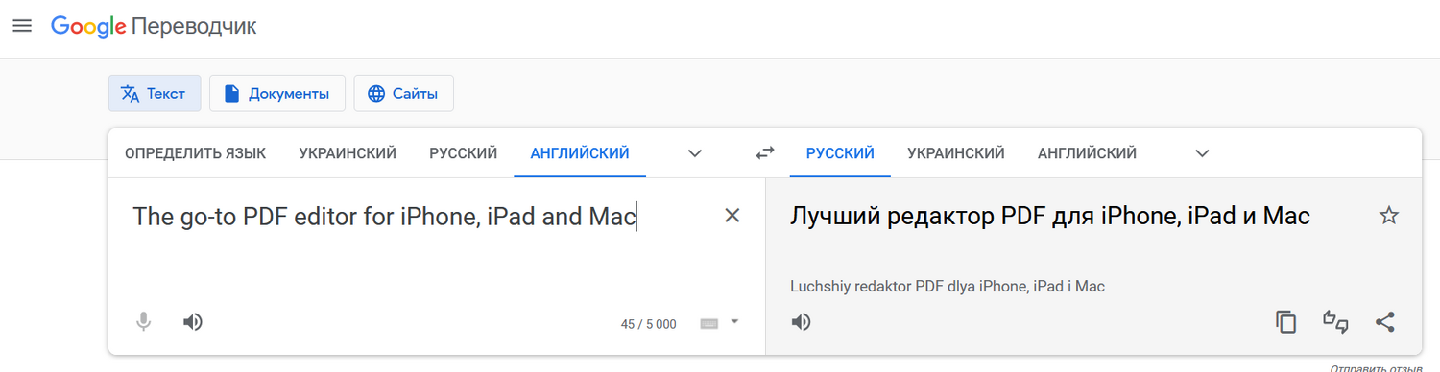This screenshot has width=1440, height=372.
Task: Select Украинский as source language
Action: point(348,152)
